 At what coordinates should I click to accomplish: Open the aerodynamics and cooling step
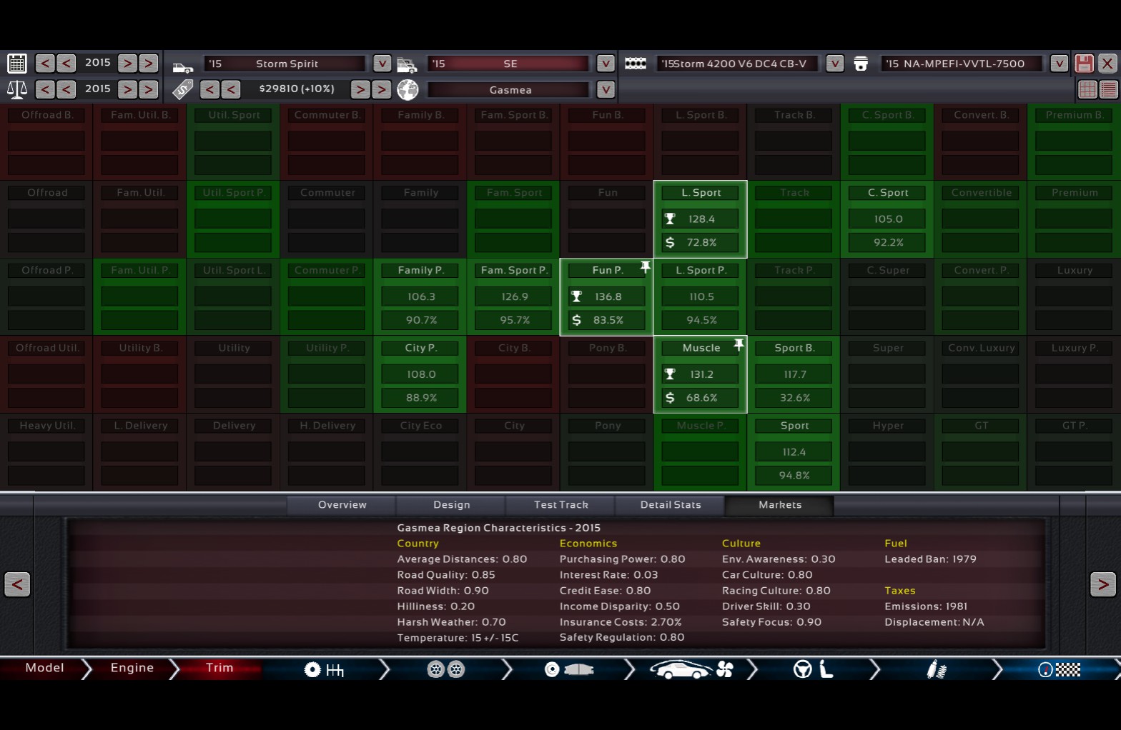point(691,669)
